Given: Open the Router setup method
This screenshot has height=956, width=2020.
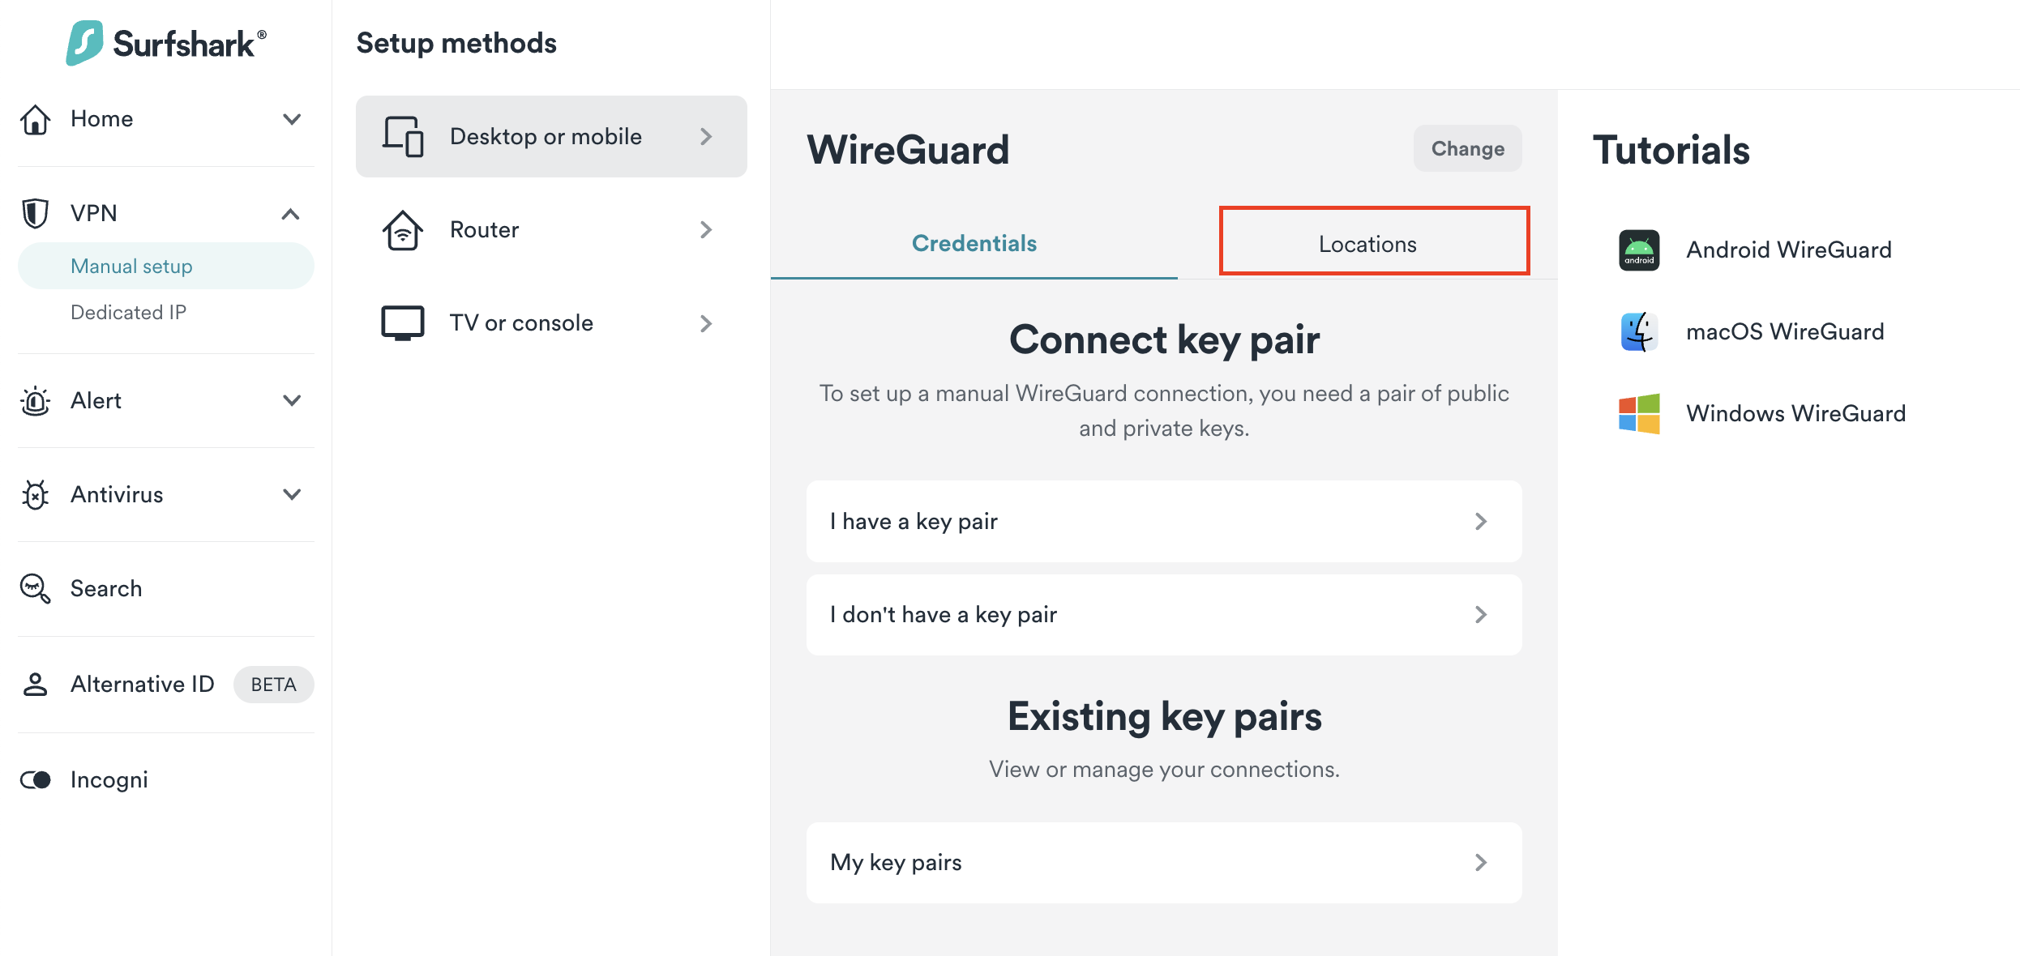Looking at the screenshot, I should coord(550,229).
